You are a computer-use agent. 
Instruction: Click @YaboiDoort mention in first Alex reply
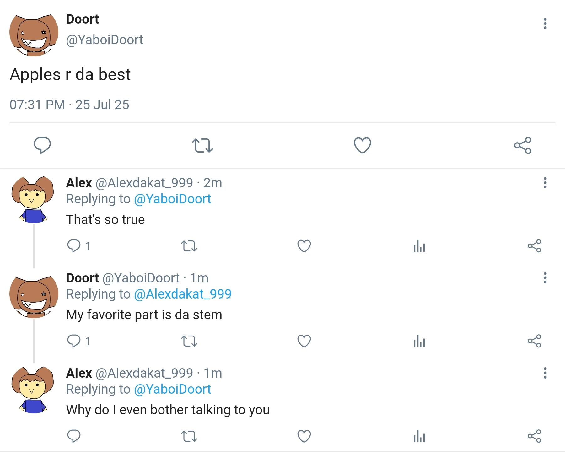tap(172, 199)
